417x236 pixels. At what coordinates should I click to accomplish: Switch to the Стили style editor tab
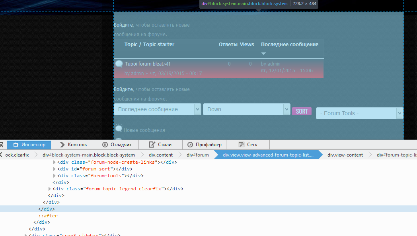(x=160, y=145)
